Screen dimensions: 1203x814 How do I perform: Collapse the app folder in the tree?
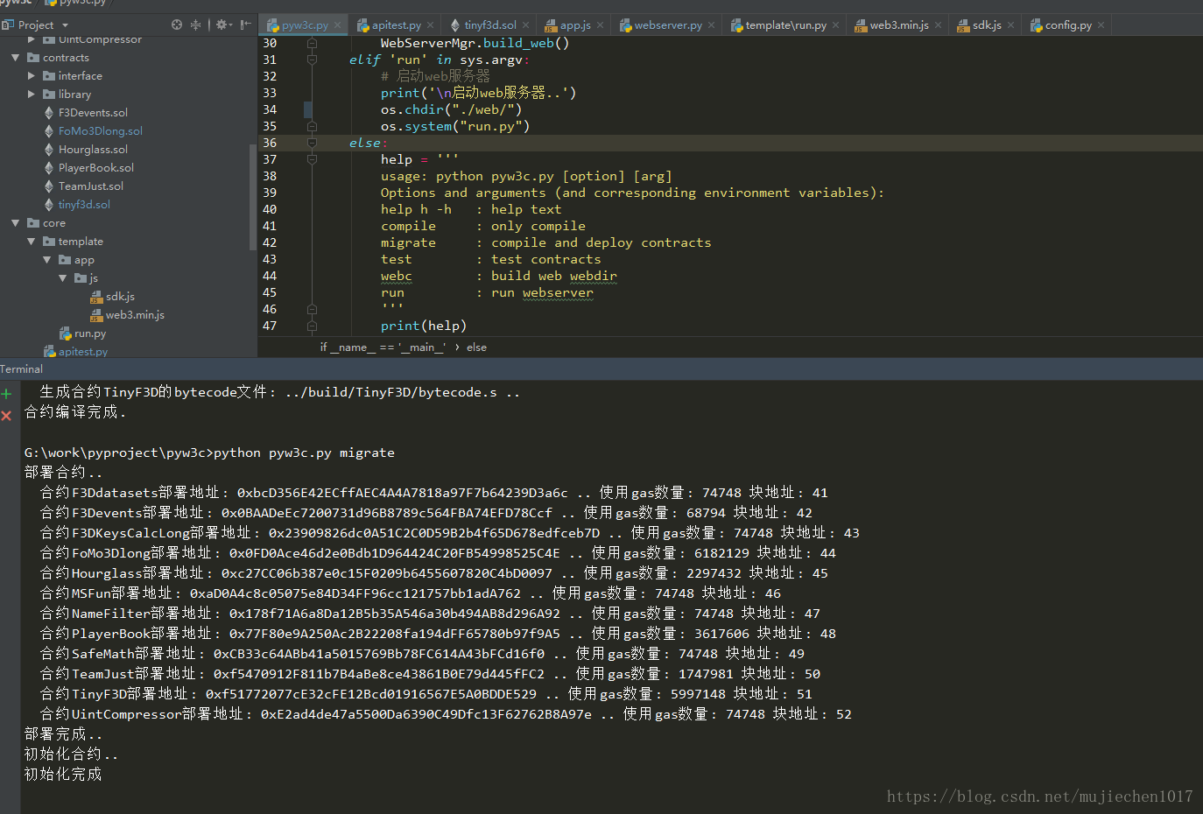click(47, 260)
